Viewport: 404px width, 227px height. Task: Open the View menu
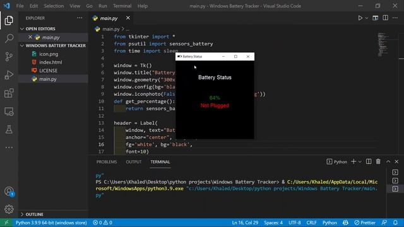coord(74,6)
